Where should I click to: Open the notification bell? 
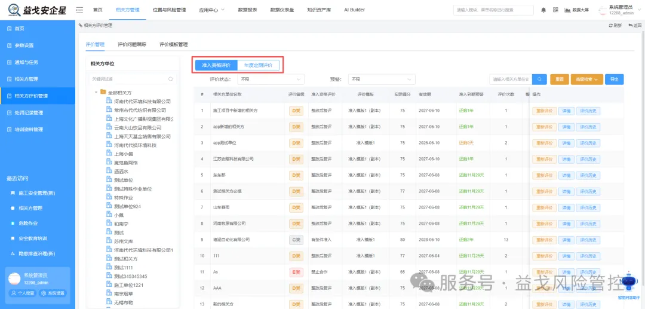click(x=543, y=10)
